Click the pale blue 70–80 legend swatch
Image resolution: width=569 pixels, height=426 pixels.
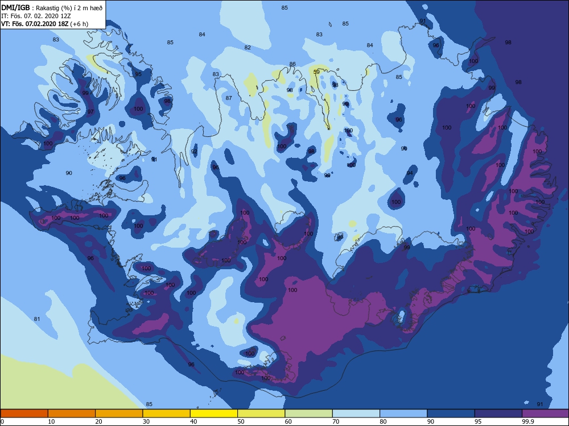coord(356,414)
